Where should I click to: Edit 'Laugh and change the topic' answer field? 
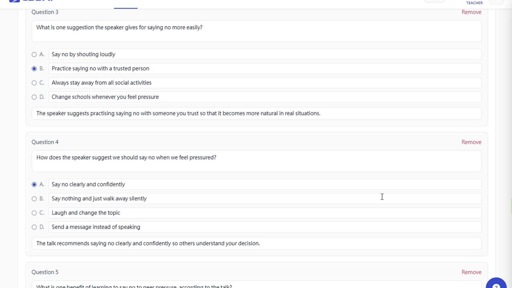coord(265,213)
